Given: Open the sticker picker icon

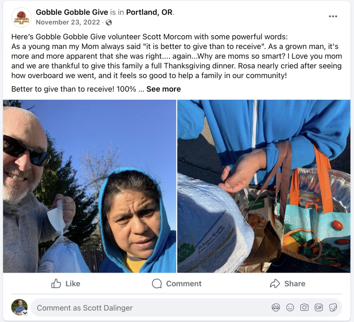Looking at the screenshot, I should click(x=333, y=307).
